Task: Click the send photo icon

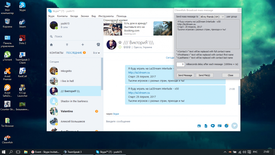Action: coord(199,126)
